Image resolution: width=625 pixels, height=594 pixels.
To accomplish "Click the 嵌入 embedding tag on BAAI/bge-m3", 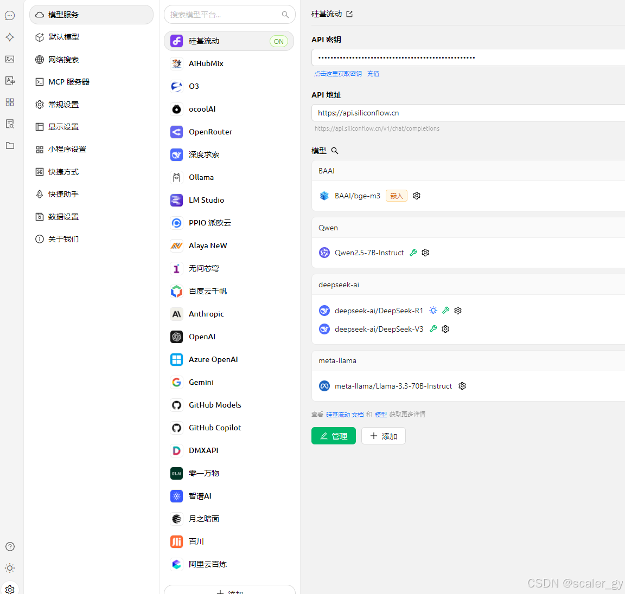I will (397, 196).
